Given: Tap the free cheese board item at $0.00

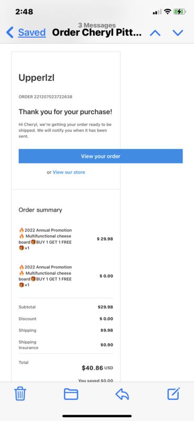Looking at the screenshot, I should click(x=66, y=276).
